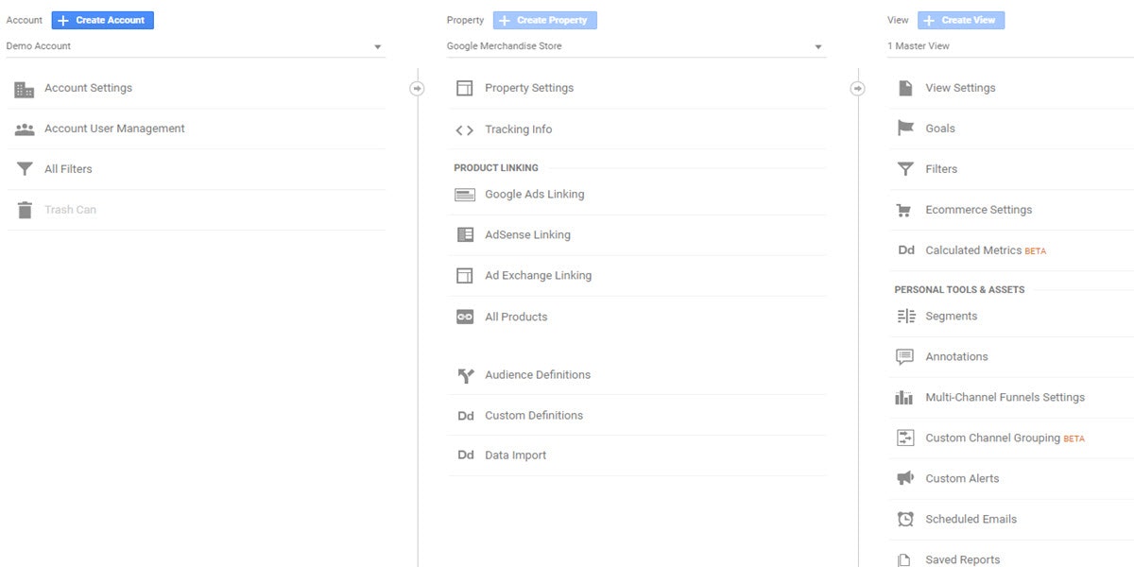The image size is (1134, 567).
Task: Click the Audience Definitions fork icon
Action: pyautogui.click(x=464, y=375)
